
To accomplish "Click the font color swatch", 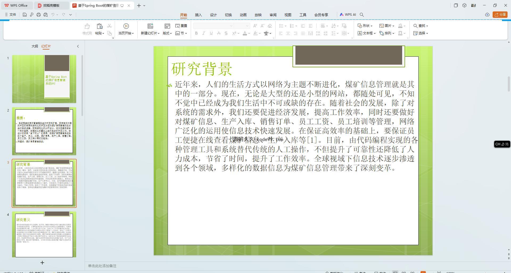I will (x=245, y=33).
